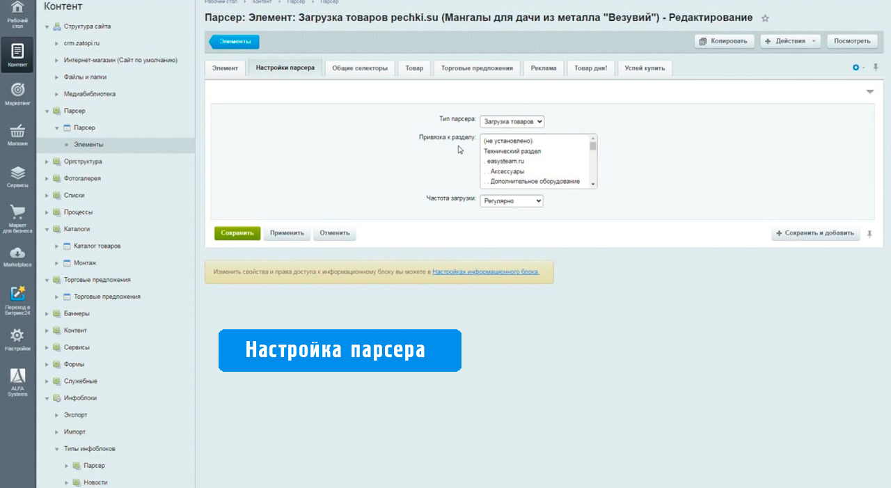Switch to the Элемент tab
Screen dimensions: 891x488
pyautogui.click(x=225, y=68)
